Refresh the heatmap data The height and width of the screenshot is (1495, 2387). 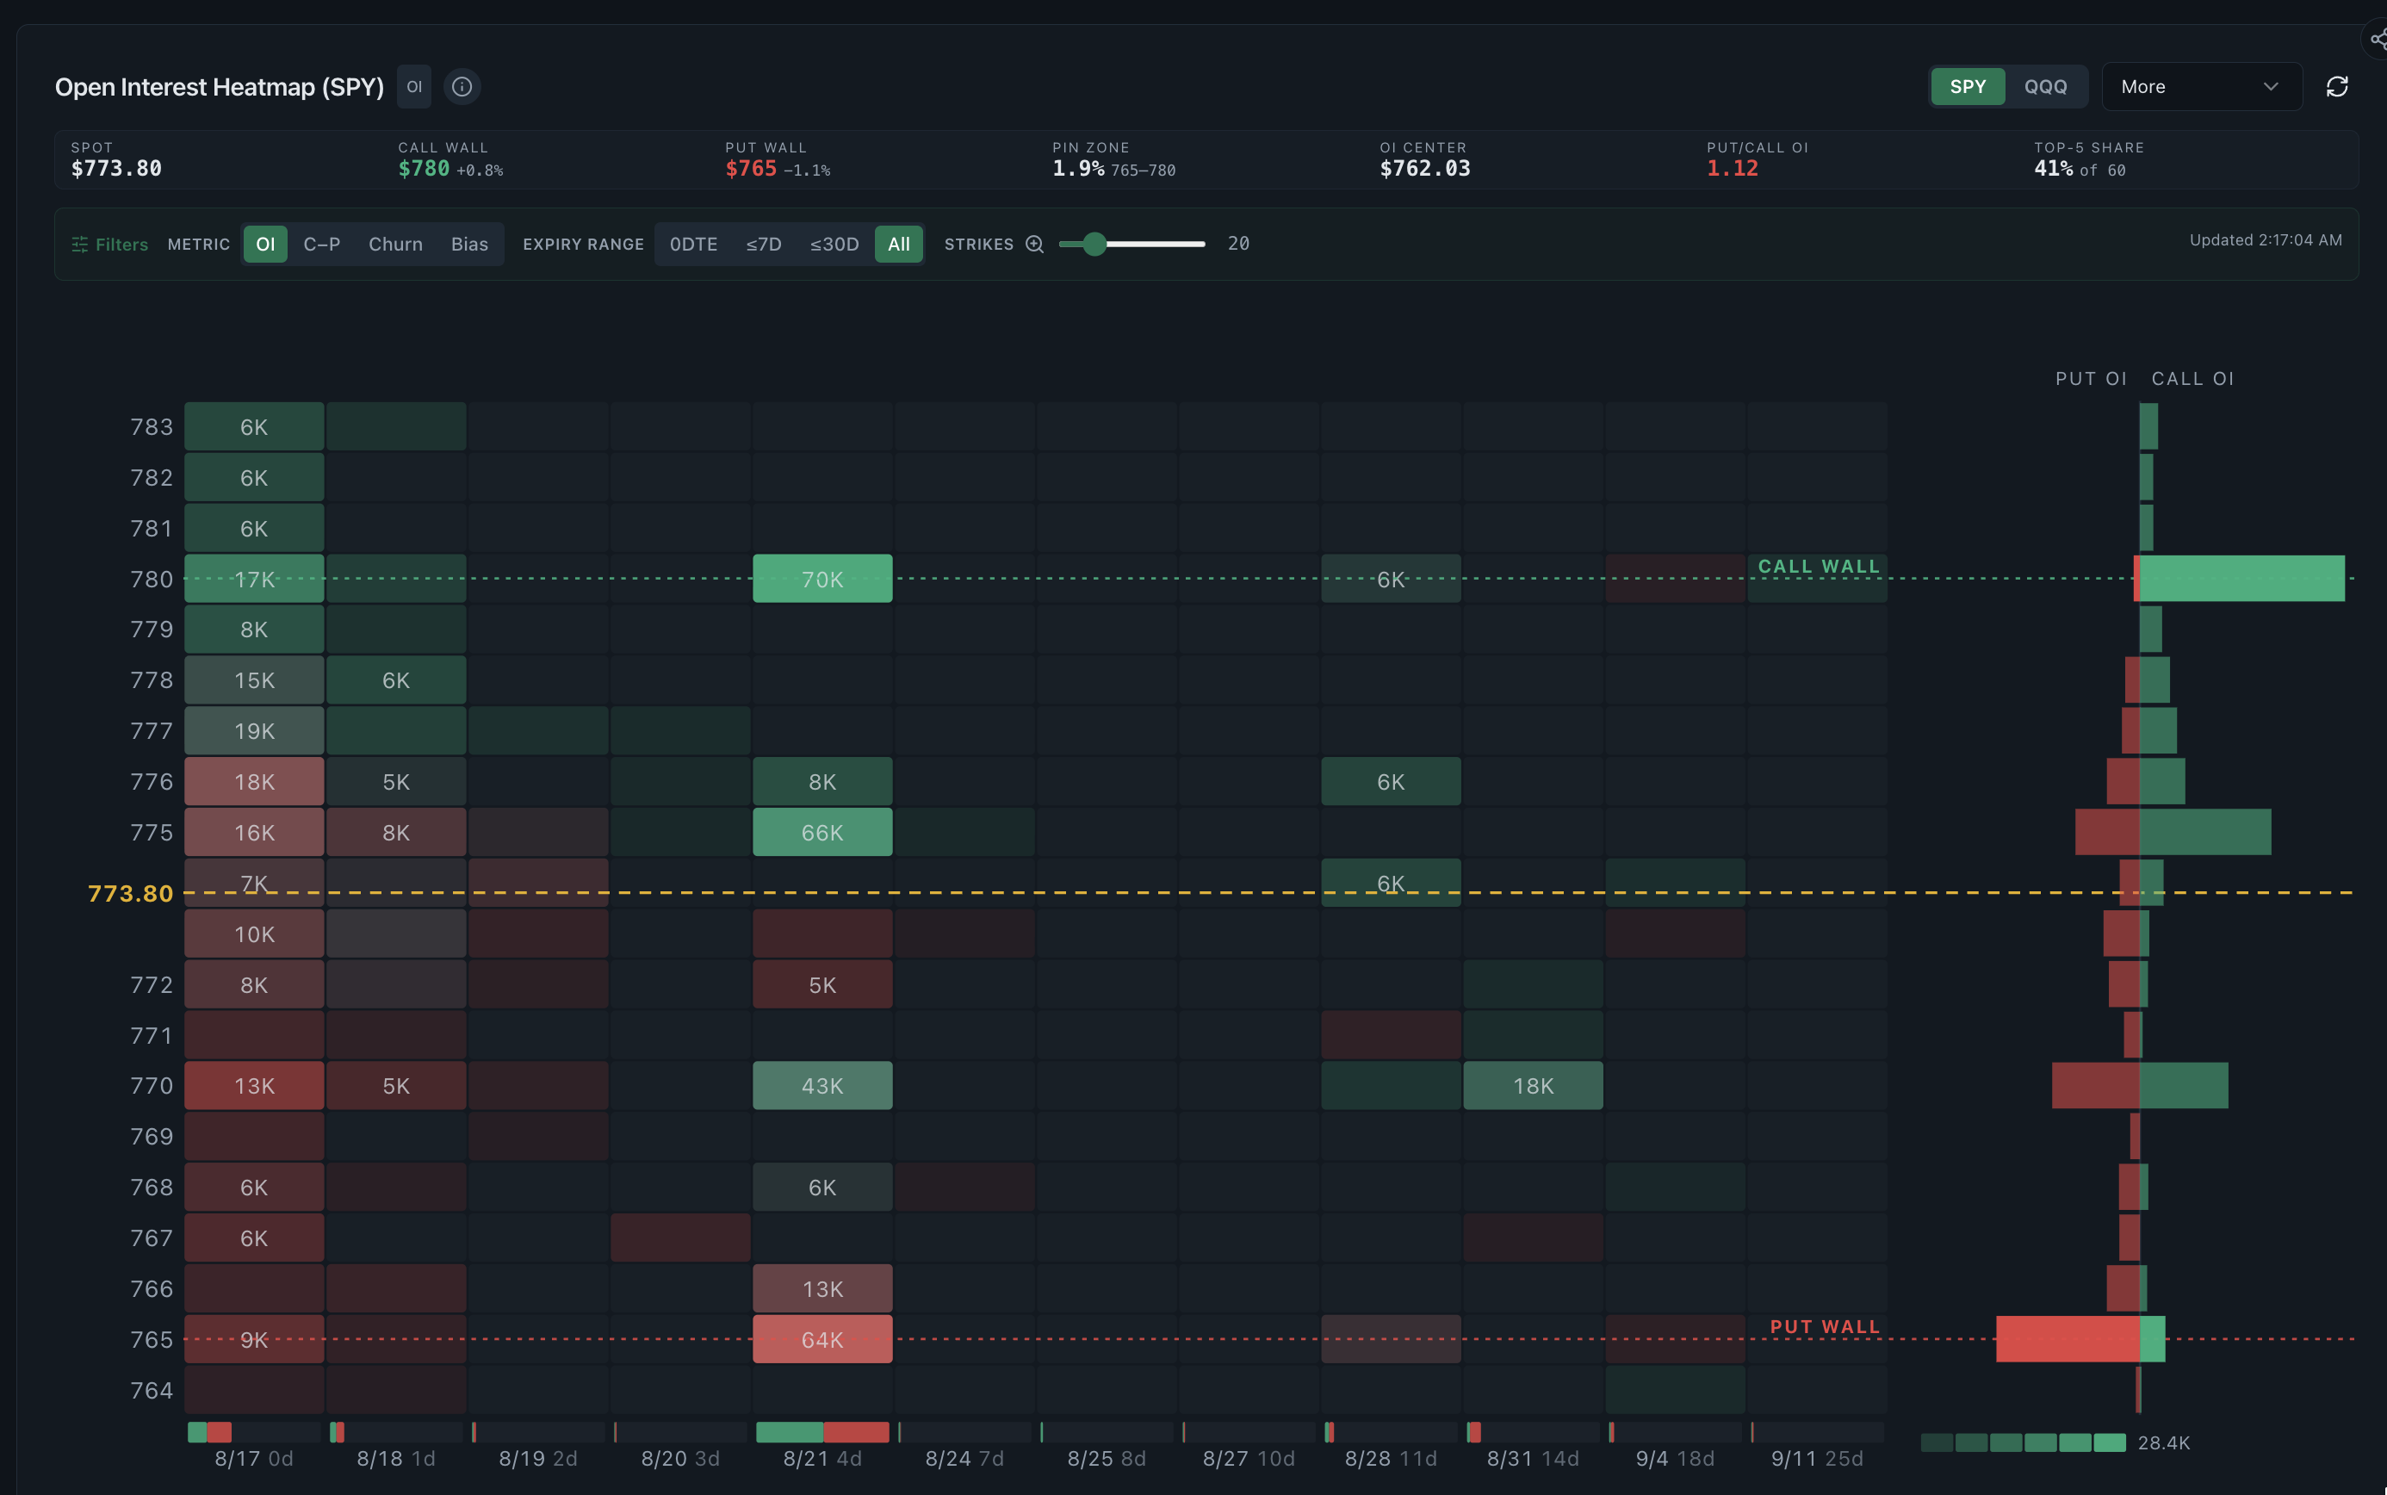pyautogui.click(x=2336, y=87)
